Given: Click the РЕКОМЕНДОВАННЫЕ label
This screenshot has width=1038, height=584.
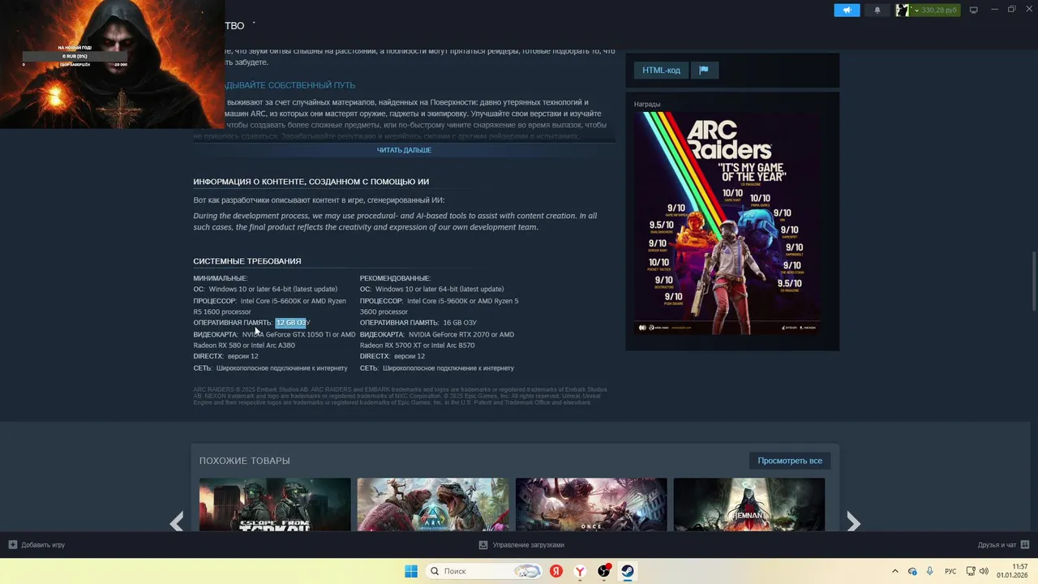Looking at the screenshot, I should 395,278.
